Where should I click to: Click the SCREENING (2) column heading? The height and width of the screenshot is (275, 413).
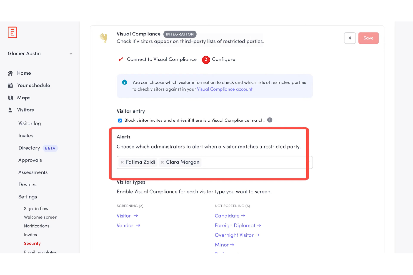[130, 206]
